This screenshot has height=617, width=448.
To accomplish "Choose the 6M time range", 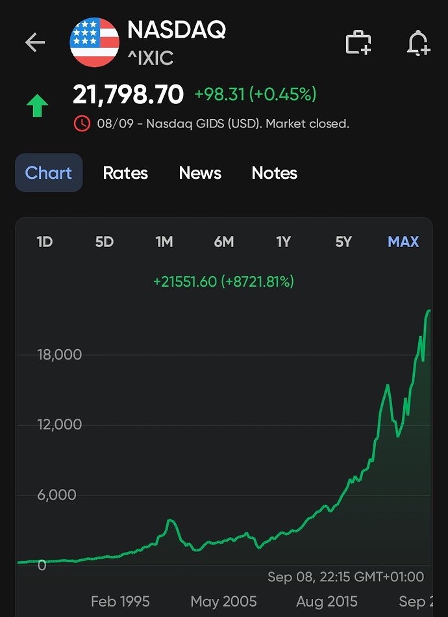I will pos(224,242).
